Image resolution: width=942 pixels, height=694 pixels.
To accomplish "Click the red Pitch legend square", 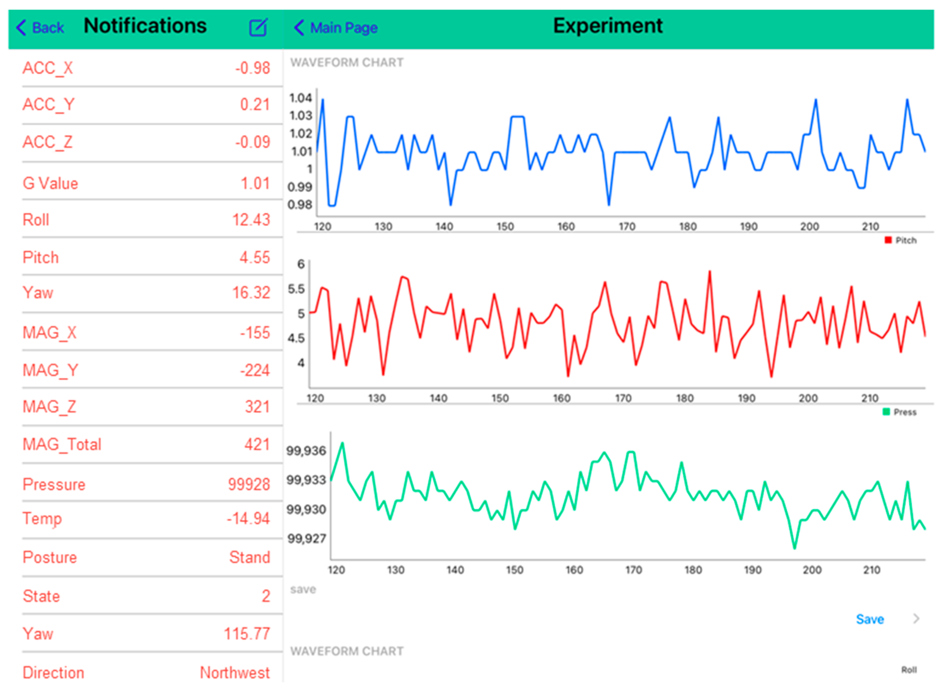I will (888, 240).
